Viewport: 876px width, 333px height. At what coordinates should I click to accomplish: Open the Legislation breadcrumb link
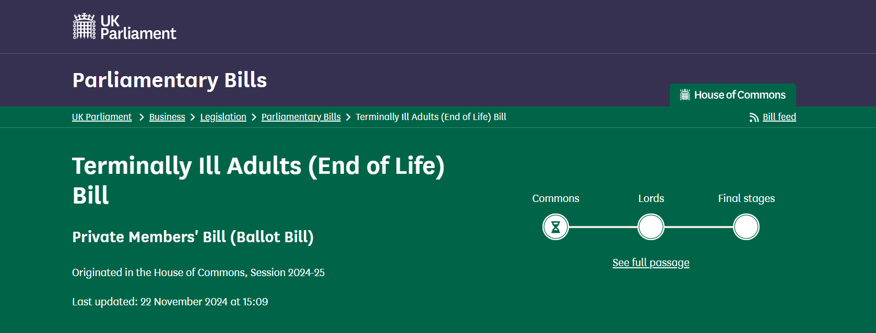(x=223, y=117)
